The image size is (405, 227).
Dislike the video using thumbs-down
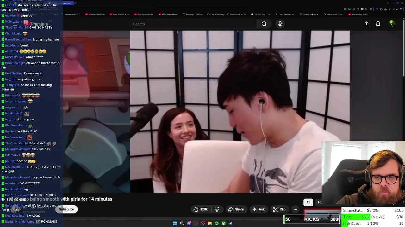click(x=217, y=209)
